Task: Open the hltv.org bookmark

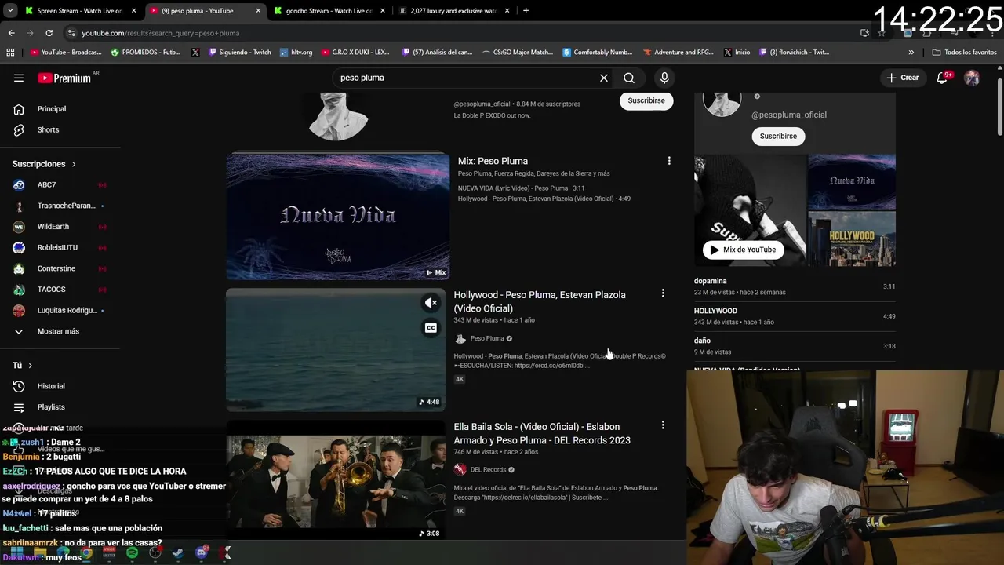Action: click(296, 53)
